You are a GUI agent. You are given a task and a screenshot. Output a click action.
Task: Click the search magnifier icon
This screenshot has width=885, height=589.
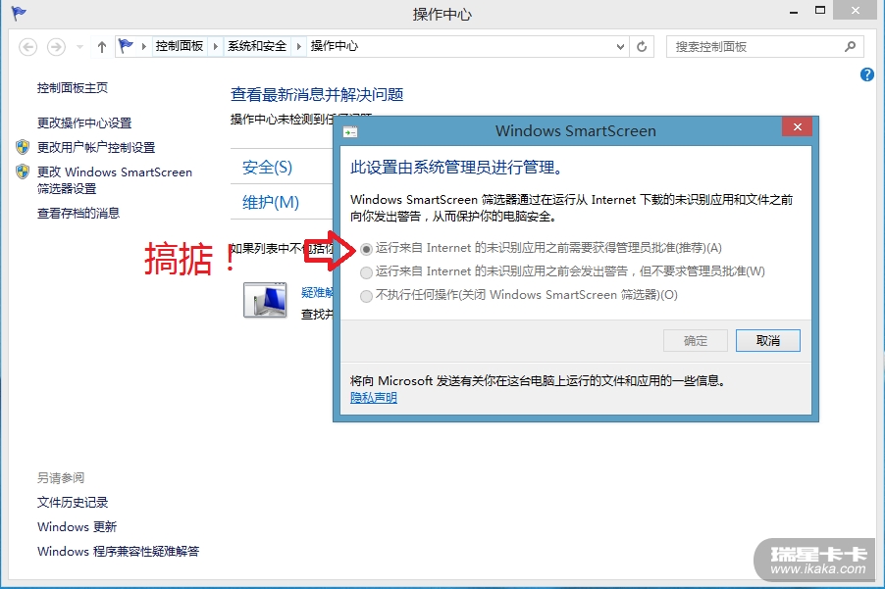point(850,46)
